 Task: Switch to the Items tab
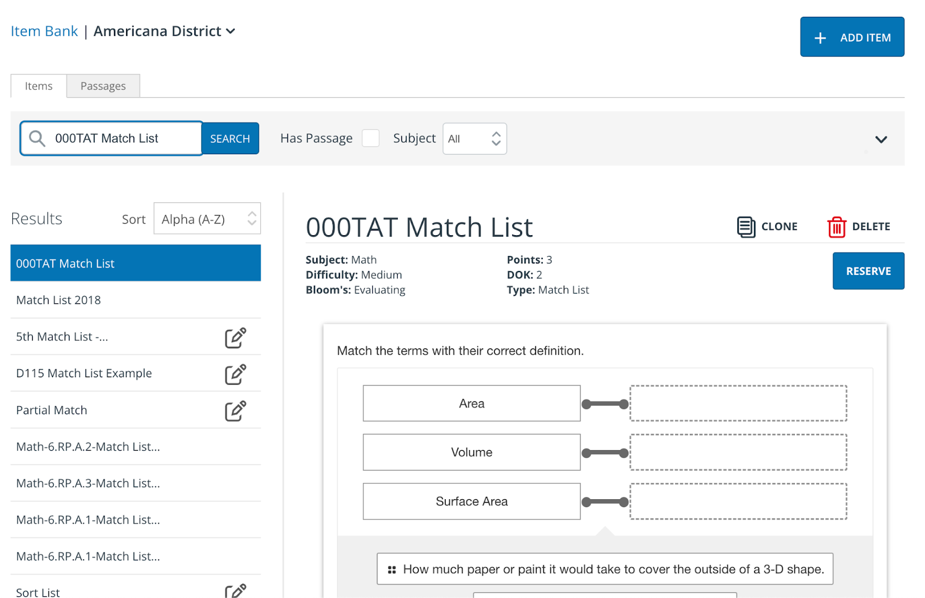pyautogui.click(x=39, y=86)
